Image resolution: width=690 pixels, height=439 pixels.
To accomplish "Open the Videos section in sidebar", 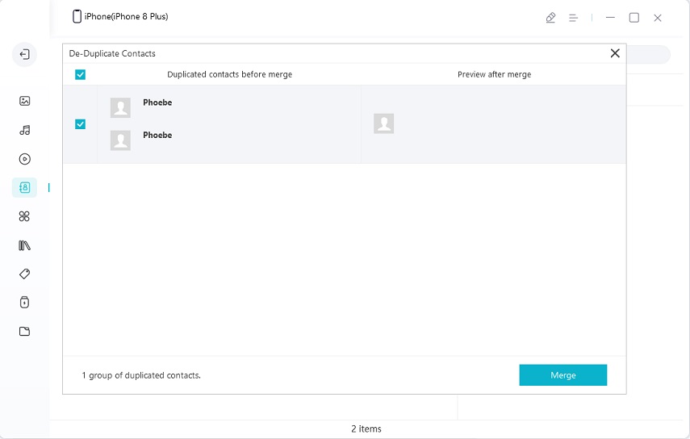I will [24, 159].
